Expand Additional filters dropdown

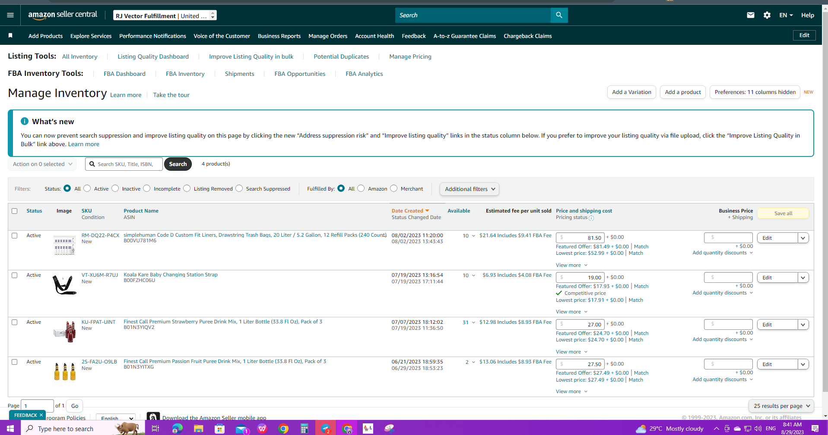(x=470, y=189)
